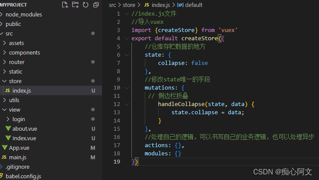Click the New File icon in Explorer header
319x180 pixels.
(65, 5)
